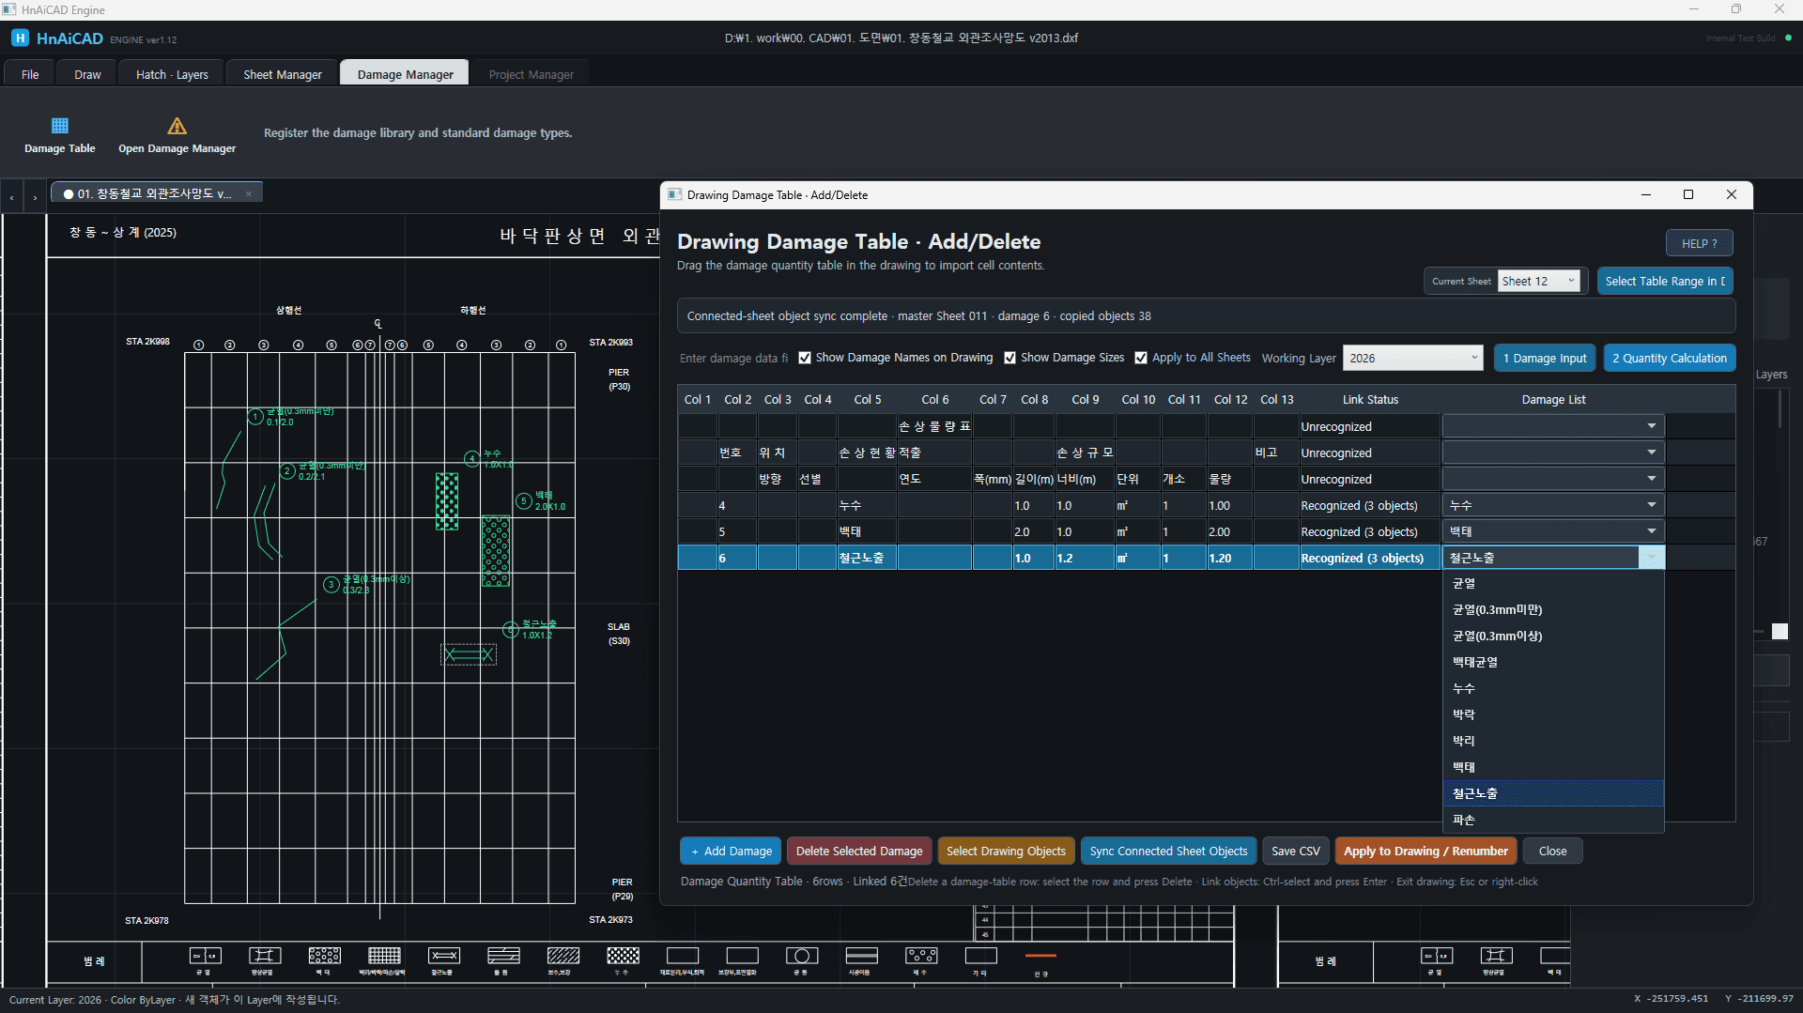Switch to the Project Manager tab
The height and width of the screenshot is (1013, 1803).
click(531, 74)
